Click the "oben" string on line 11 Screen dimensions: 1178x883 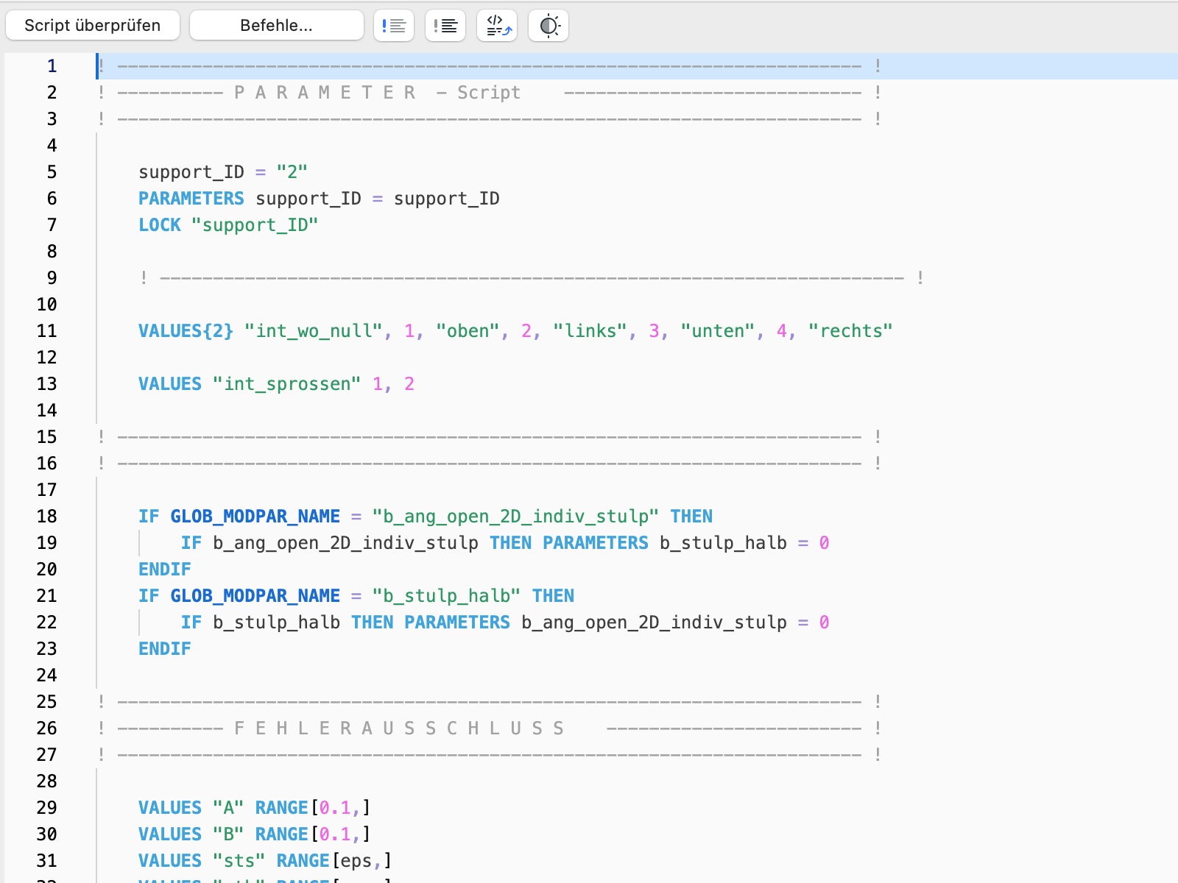(x=468, y=331)
